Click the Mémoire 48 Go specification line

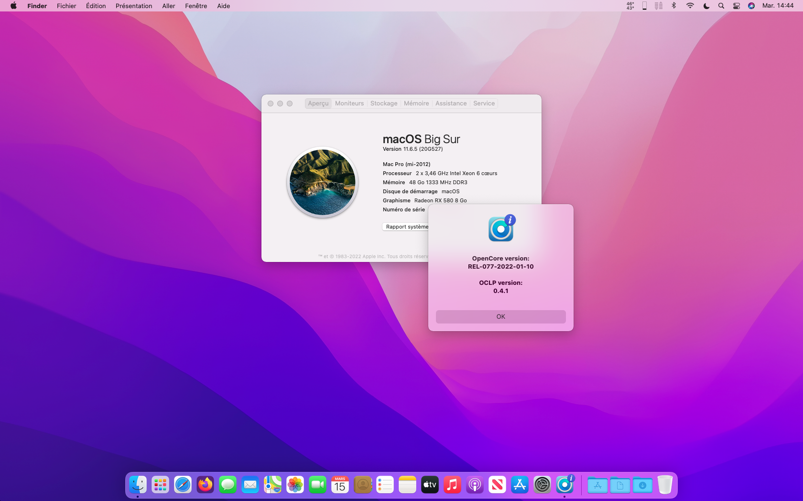pos(425,182)
